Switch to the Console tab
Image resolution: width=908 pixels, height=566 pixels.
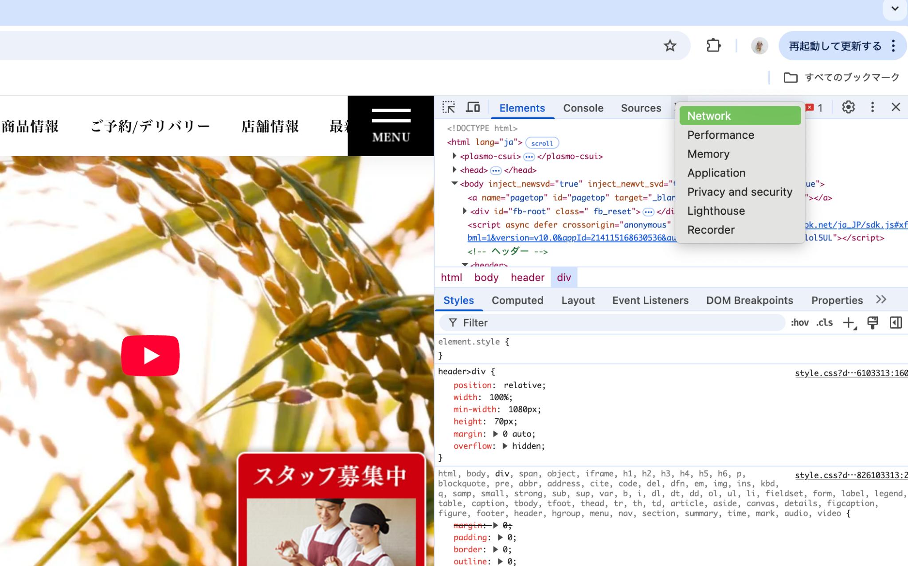pos(583,108)
